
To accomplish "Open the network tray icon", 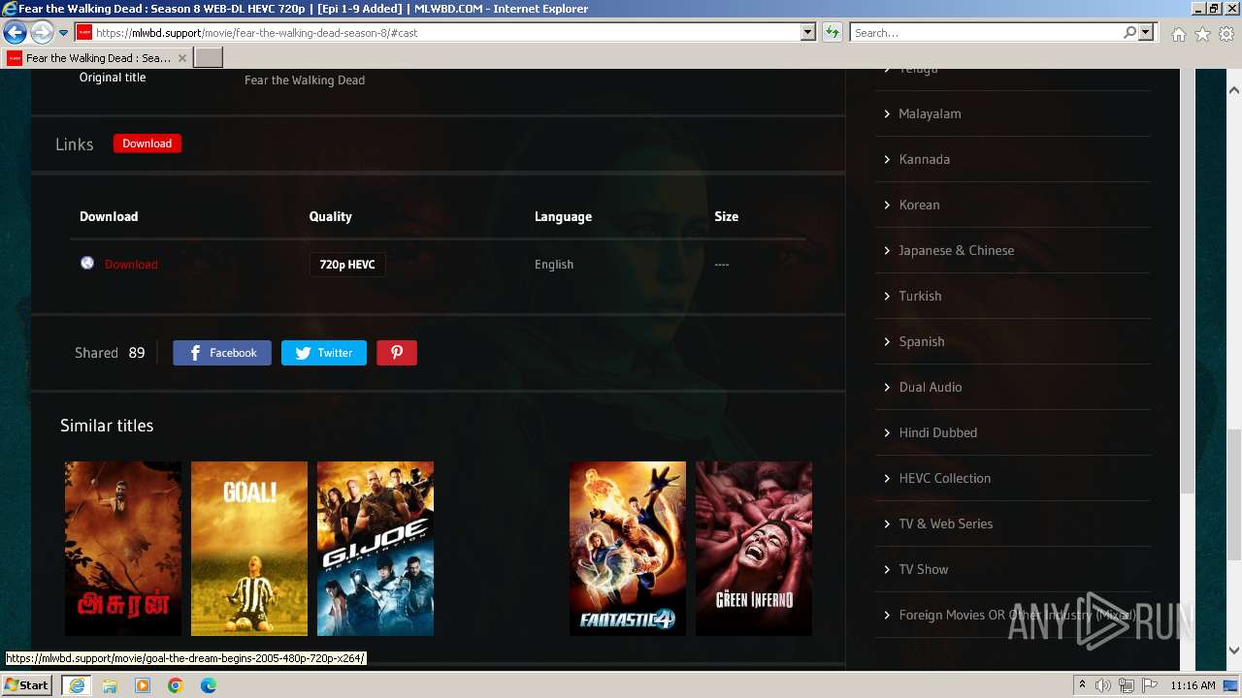I will 1126,685.
